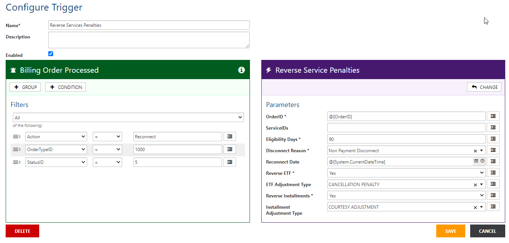Image resolution: width=509 pixels, height=243 pixels.
Task: Delete this trigger
Action: 22,231
